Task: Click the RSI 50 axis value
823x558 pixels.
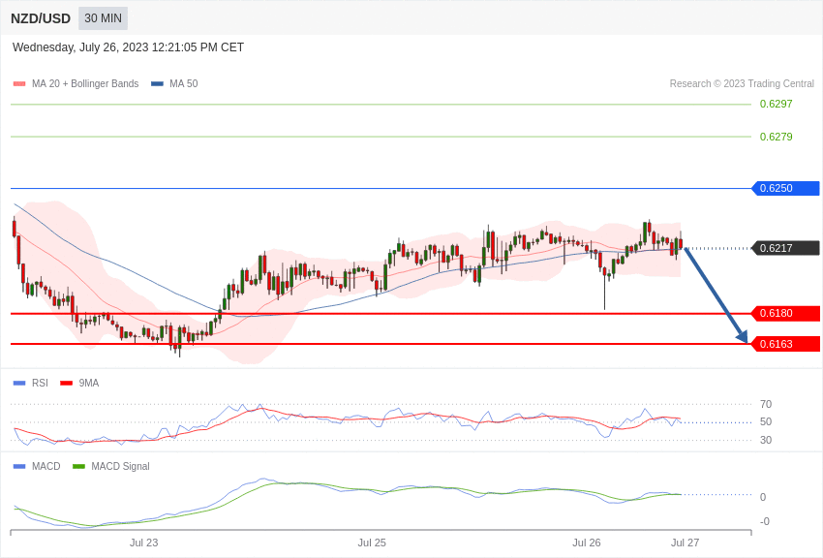Action: click(x=766, y=422)
